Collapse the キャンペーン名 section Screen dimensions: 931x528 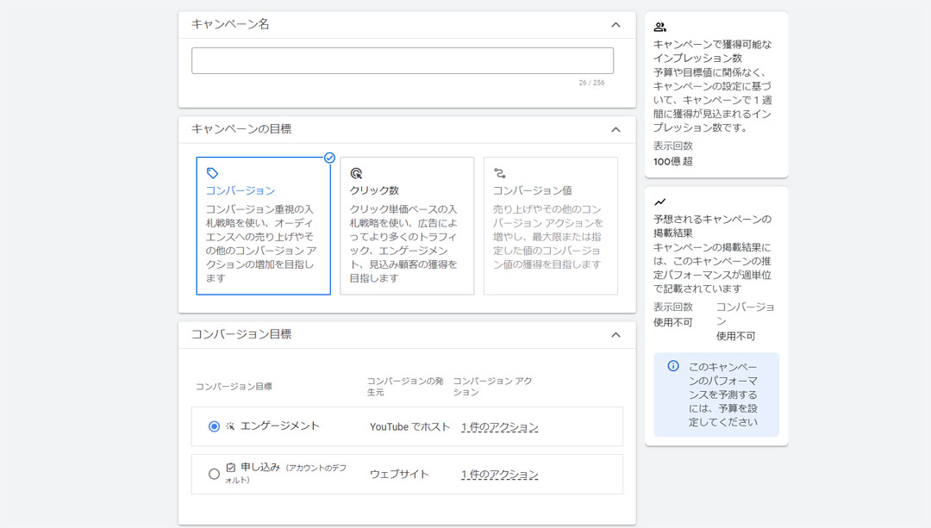point(615,25)
